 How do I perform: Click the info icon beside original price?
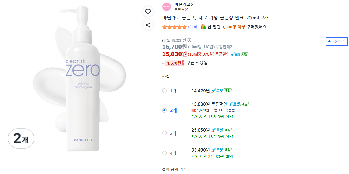tap(189, 40)
